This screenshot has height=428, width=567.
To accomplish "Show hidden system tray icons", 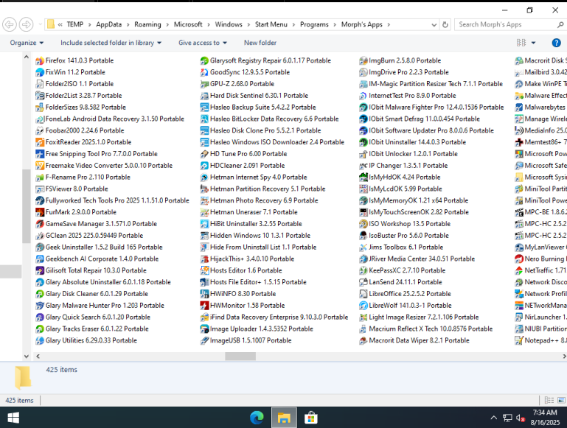I will pyautogui.click(x=493, y=418).
